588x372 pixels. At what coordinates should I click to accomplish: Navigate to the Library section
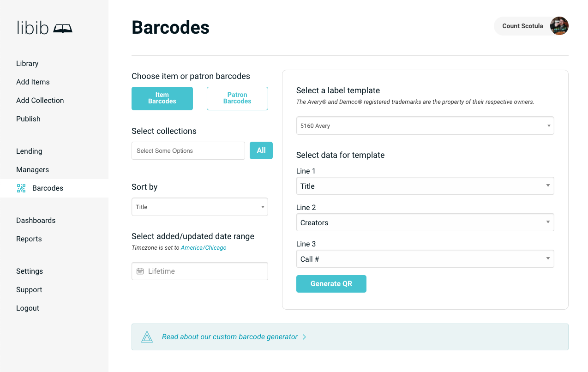tap(27, 63)
